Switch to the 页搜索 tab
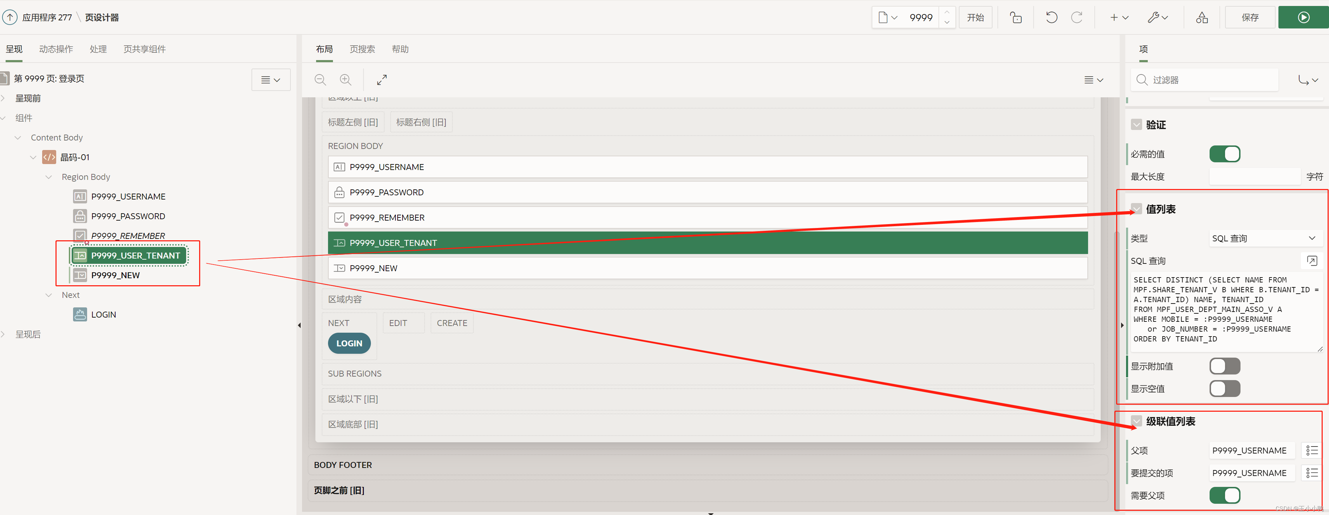The height and width of the screenshot is (515, 1329). pos(362,49)
